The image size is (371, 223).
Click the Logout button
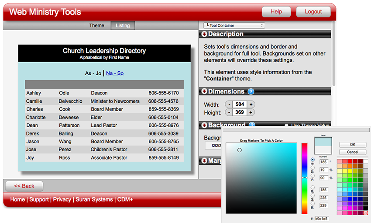coord(313,12)
